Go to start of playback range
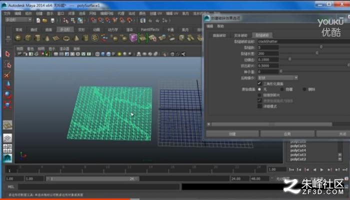Image resolution: width=350 pixels, height=200 pixels. point(291,170)
